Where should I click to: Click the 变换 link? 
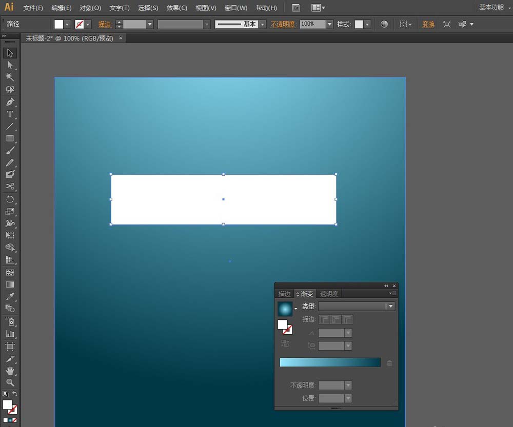428,24
